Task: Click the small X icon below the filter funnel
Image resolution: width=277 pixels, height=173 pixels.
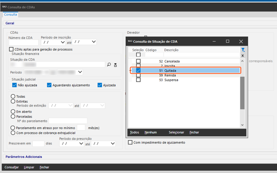Action: point(243,55)
